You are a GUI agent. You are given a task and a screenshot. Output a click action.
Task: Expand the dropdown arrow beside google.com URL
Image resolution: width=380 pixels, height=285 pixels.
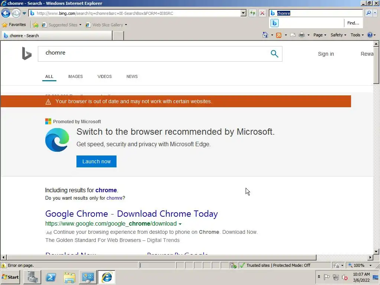180,224
